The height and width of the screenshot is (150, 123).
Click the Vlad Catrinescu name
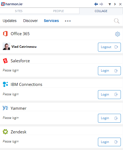point(24,47)
